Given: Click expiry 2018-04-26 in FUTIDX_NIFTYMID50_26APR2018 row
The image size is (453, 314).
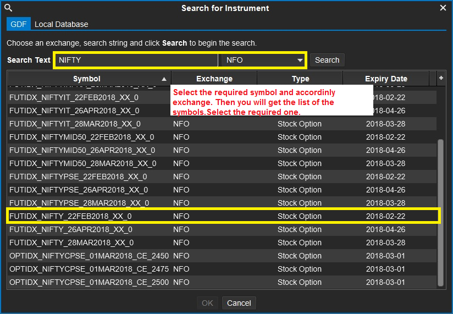Looking at the screenshot, I should tap(386, 150).
